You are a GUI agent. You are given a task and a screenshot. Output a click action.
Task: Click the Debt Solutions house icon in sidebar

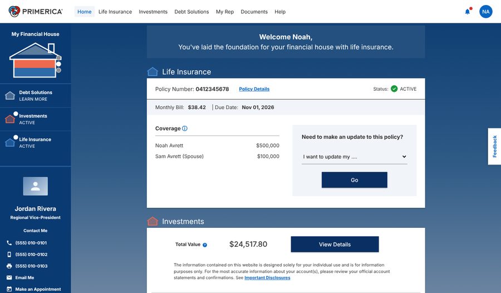pos(10,95)
